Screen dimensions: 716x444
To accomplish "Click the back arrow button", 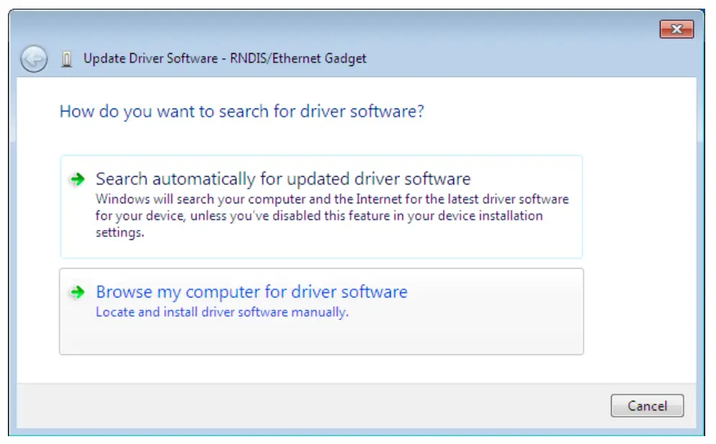I will pyautogui.click(x=34, y=59).
